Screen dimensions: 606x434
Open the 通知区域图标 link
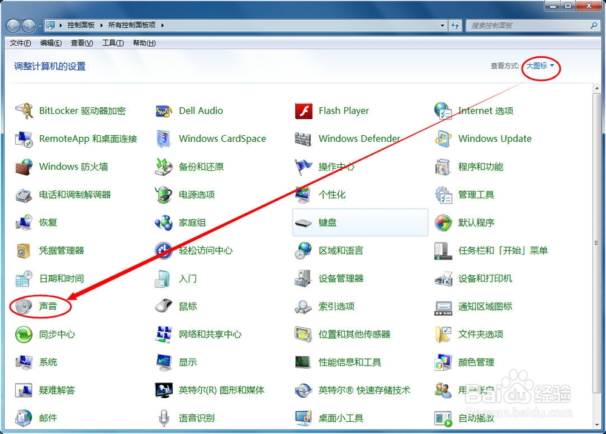[x=485, y=307]
